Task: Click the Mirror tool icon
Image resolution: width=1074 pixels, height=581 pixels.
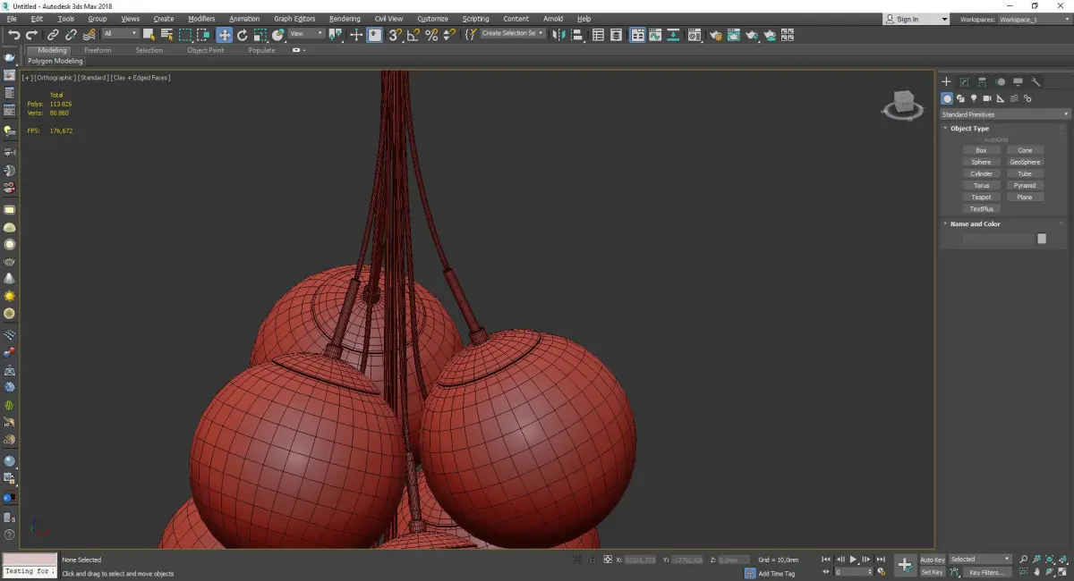Action: tap(558, 35)
